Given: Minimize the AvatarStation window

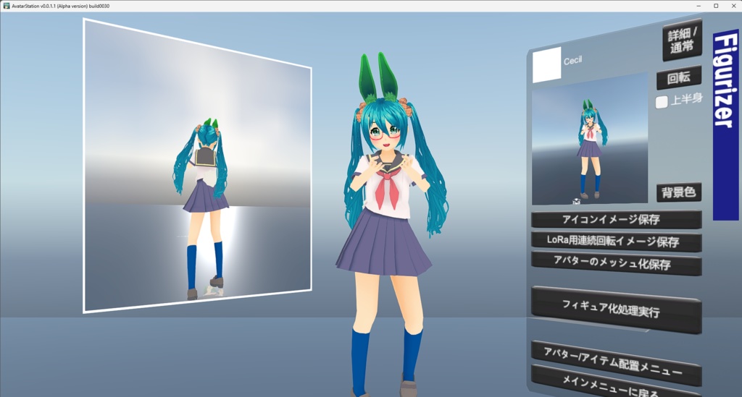Looking at the screenshot, I should pyautogui.click(x=699, y=6).
